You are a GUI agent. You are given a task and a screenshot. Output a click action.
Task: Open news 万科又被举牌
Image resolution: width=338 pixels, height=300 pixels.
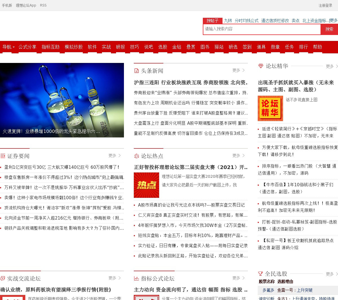pyautogui.click(x=64, y=187)
